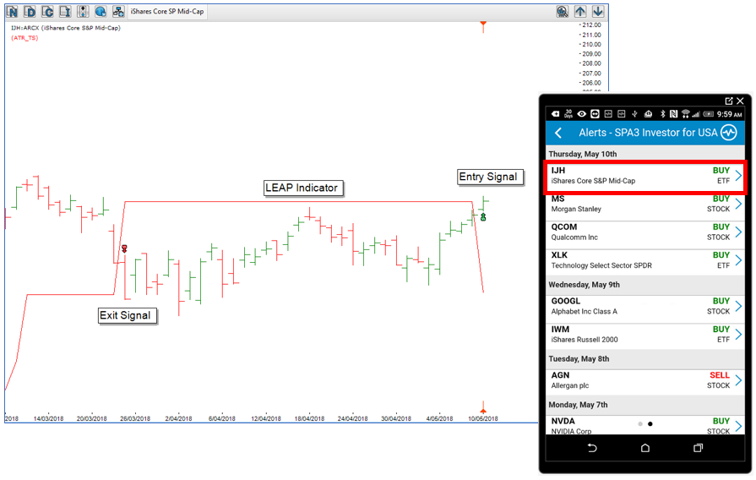Click the green entry signal marker on chart
This screenshot has height=480, width=756.
click(483, 217)
